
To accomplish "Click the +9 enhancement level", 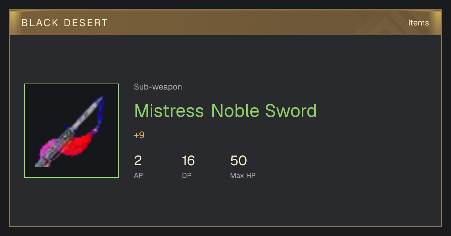I will pyautogui.click(x=139, y=135).
